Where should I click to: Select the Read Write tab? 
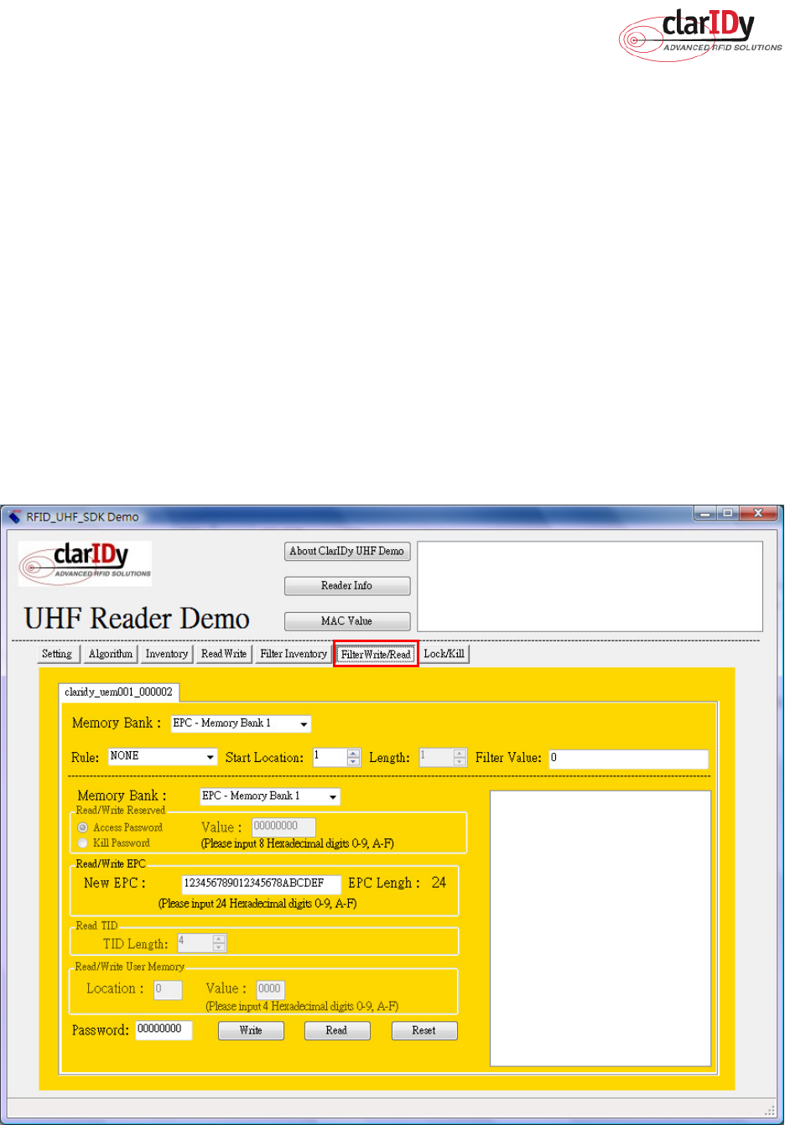[224, 654]
